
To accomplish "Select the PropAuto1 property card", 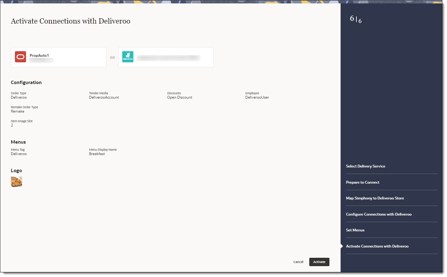I will 59,57.
